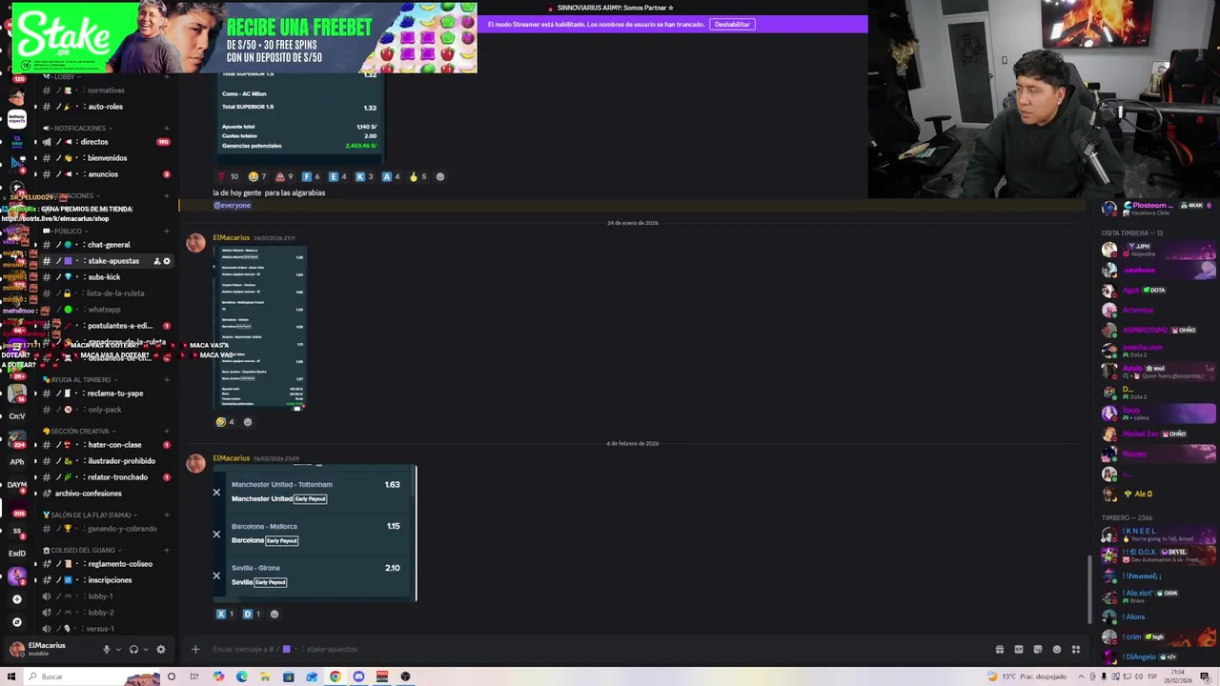Click ElMacarius author name on 06/02 message
The height and width of the screenshot is (686, 1220).
(232, 458)
